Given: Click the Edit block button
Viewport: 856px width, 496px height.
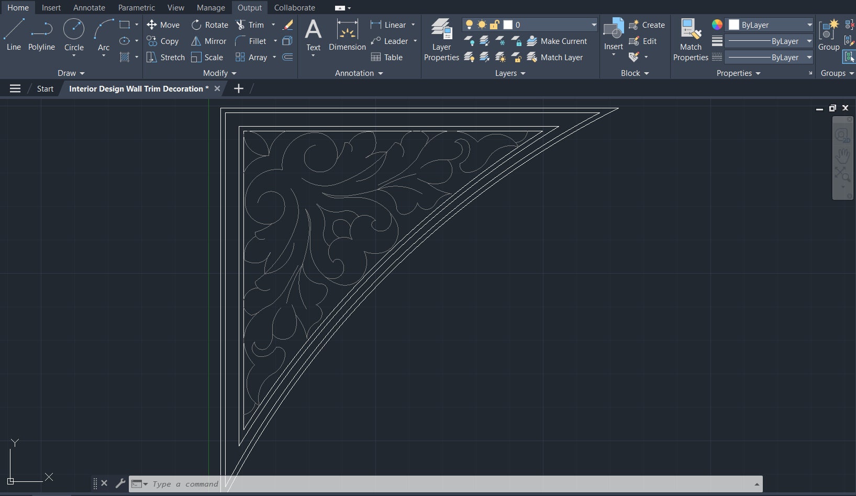Looking at the screenshot, I should 644,41.
